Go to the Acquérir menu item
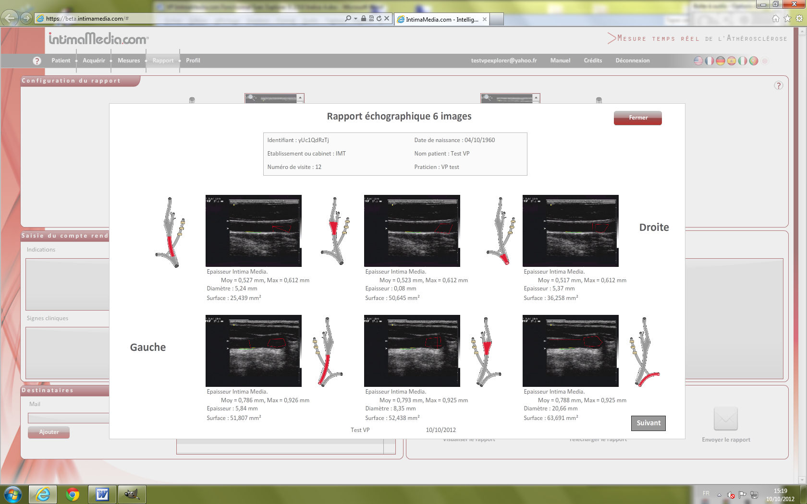 [x=94, y=60]
